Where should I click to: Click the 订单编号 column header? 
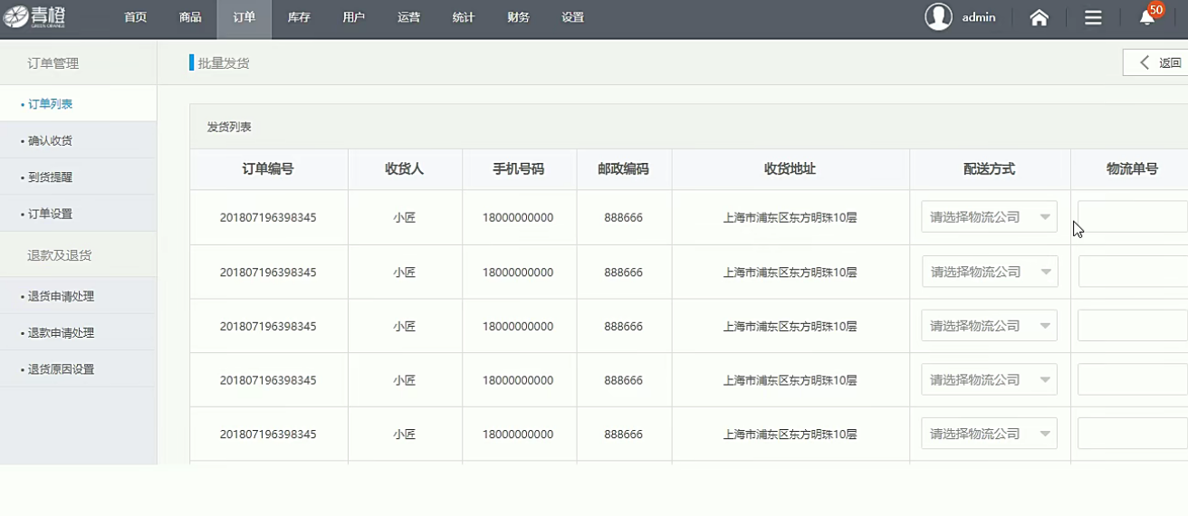(x=268, y=169)
